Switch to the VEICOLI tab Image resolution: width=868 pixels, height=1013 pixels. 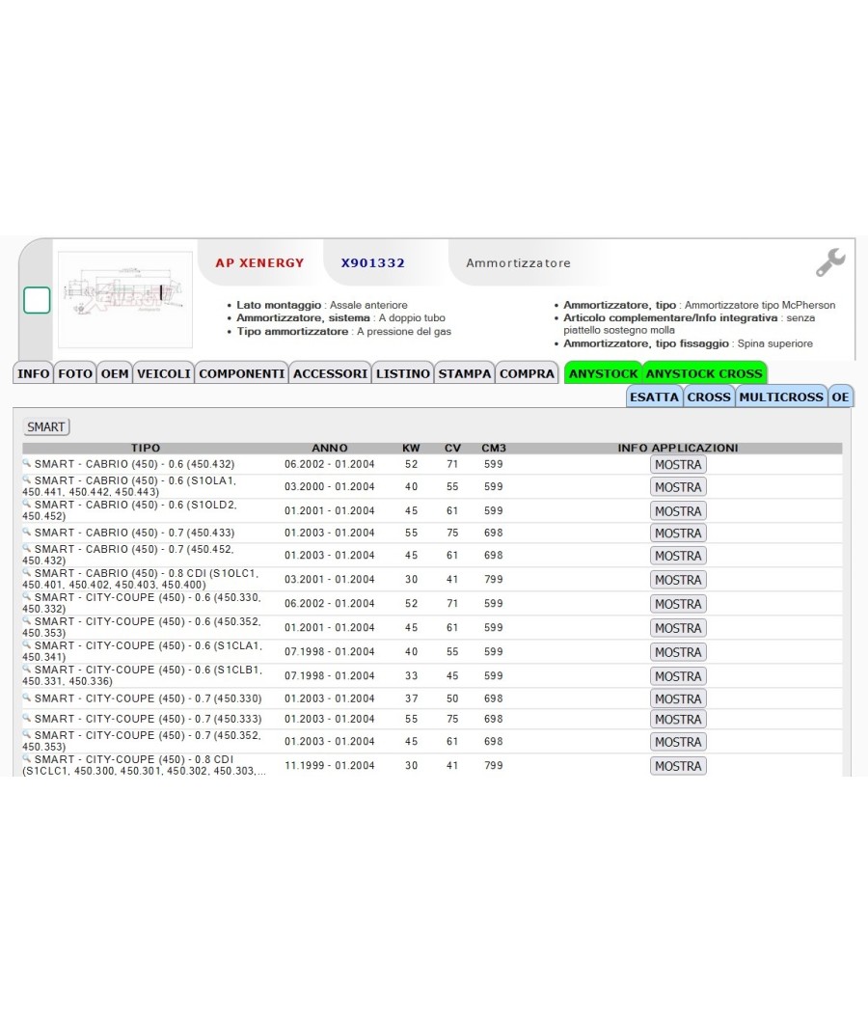163,373
